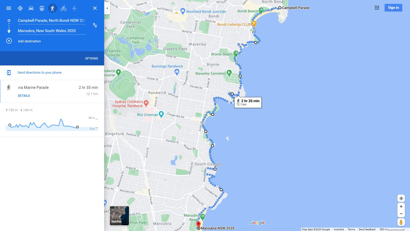Sign in to Google account

pyautogui.click(x=393, y=8)
